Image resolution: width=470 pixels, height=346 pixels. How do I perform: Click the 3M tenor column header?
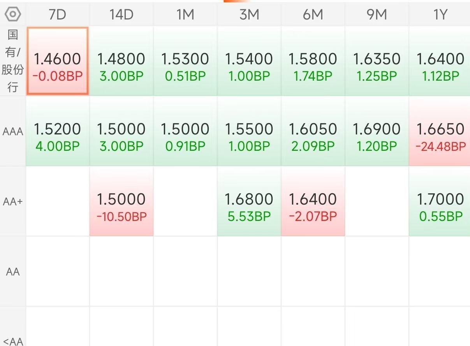[x=249, y=15]
